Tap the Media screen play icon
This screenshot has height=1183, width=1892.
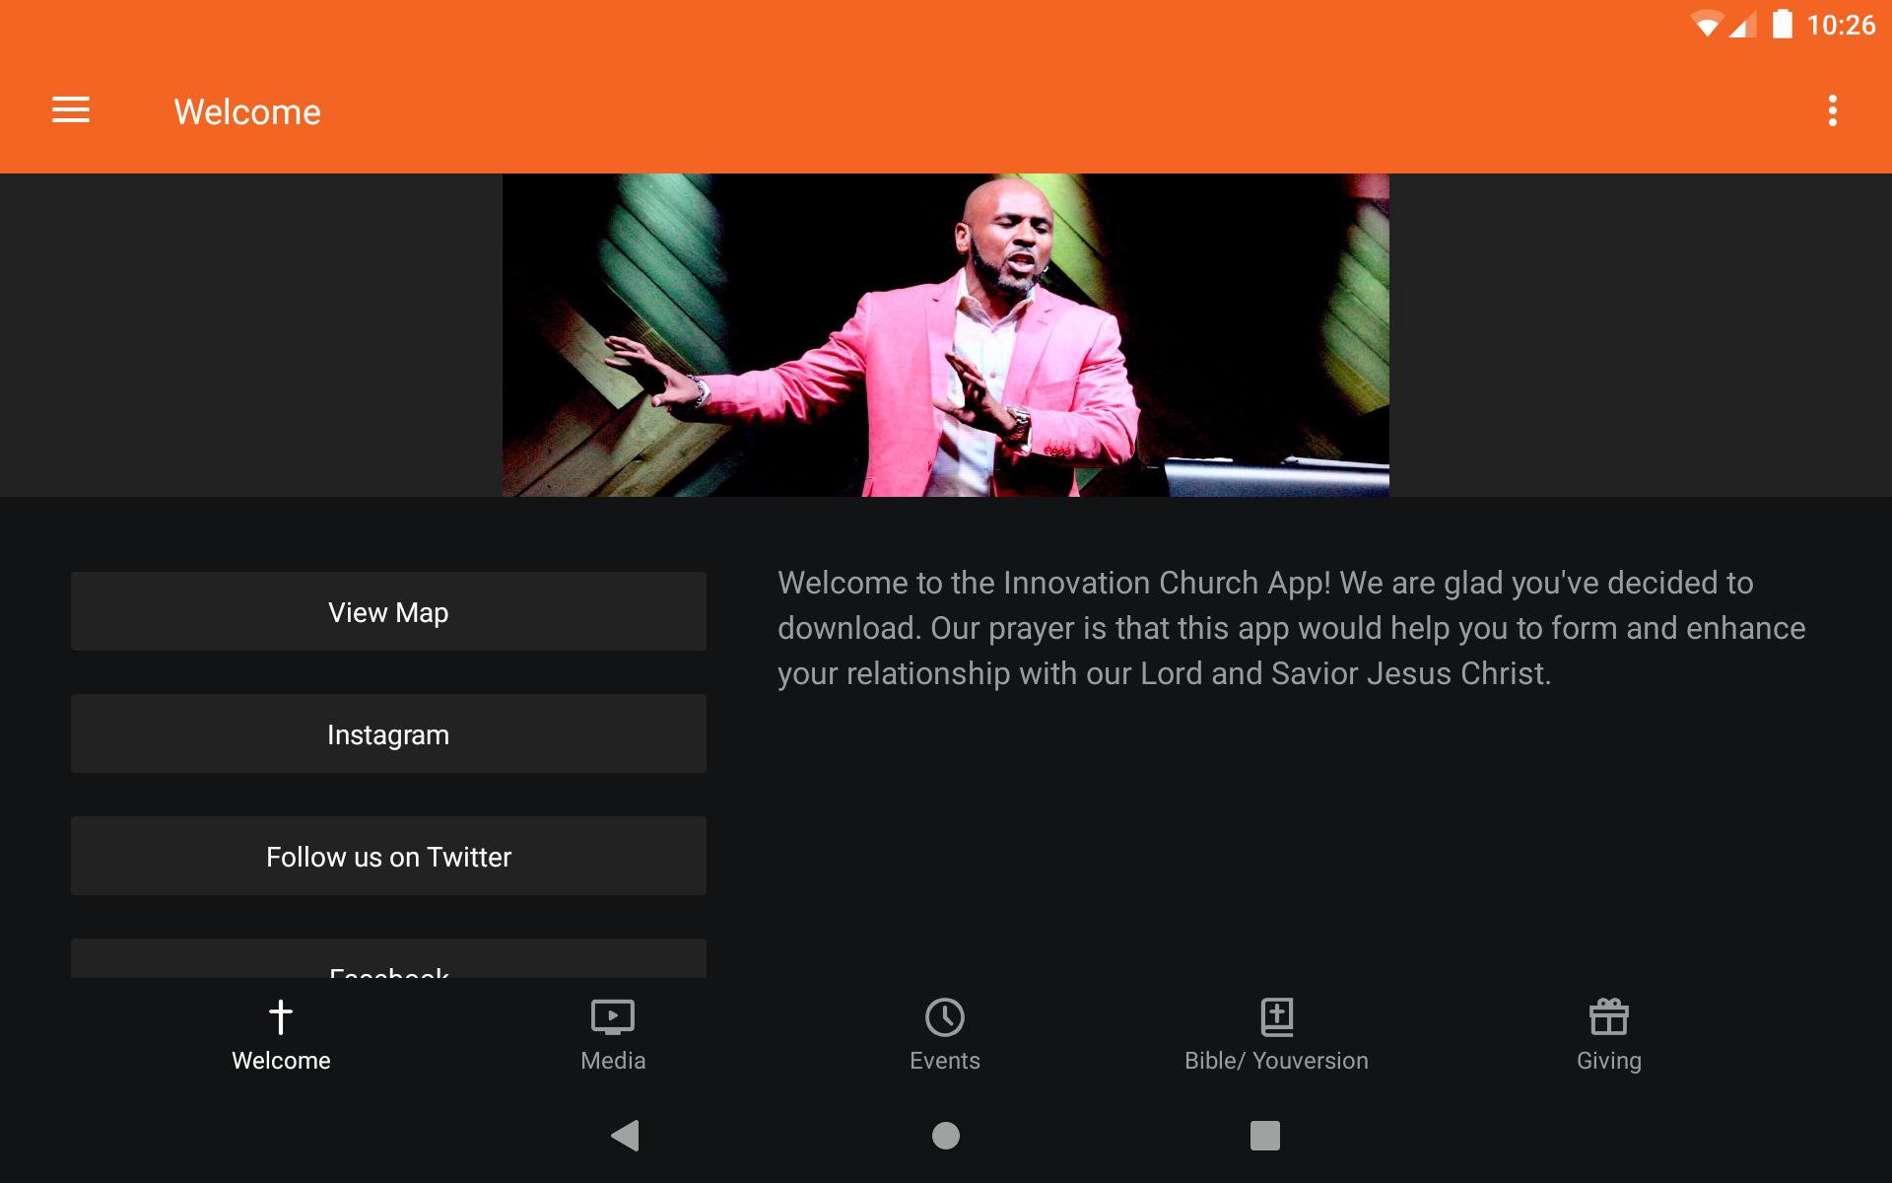tap(612, 1016)
